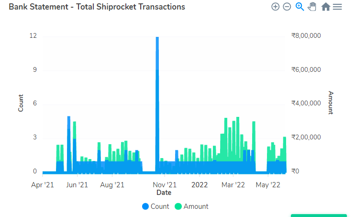Click the Mar '22 date axis label
Image resolution: width=355 pixels, height=217 pixels.
pos(233,185)
